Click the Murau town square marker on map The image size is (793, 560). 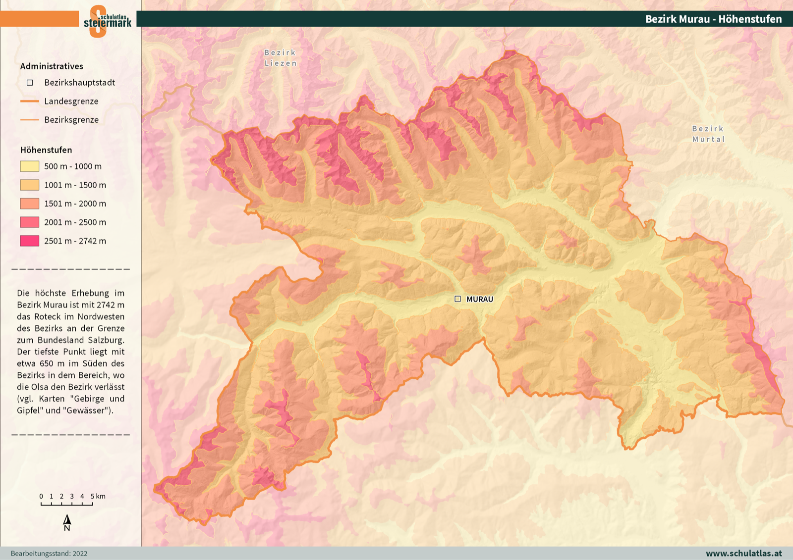457,299
